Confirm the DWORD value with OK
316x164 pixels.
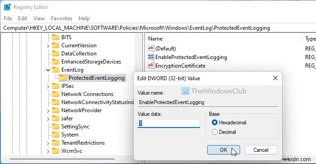(x=223, y=150)
